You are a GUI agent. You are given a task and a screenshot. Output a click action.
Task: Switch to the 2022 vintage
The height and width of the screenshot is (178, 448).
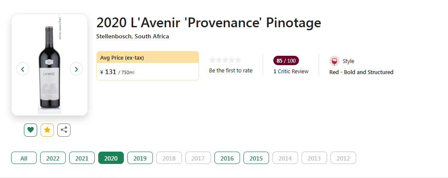(x=53, y=158)
